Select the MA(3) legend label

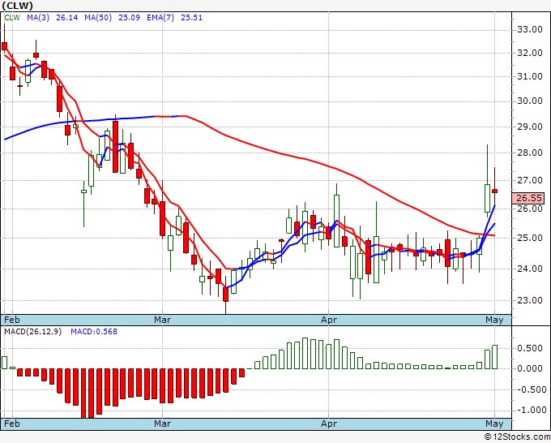pyautogui.click(x=38, y=18)
